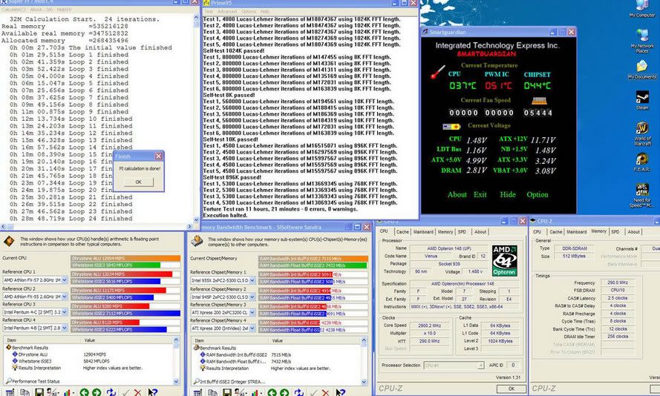Click red X cancel icon in Memory Bandwidth toolbar
This screenshot has height=396, width=660.
pos(325,392)
